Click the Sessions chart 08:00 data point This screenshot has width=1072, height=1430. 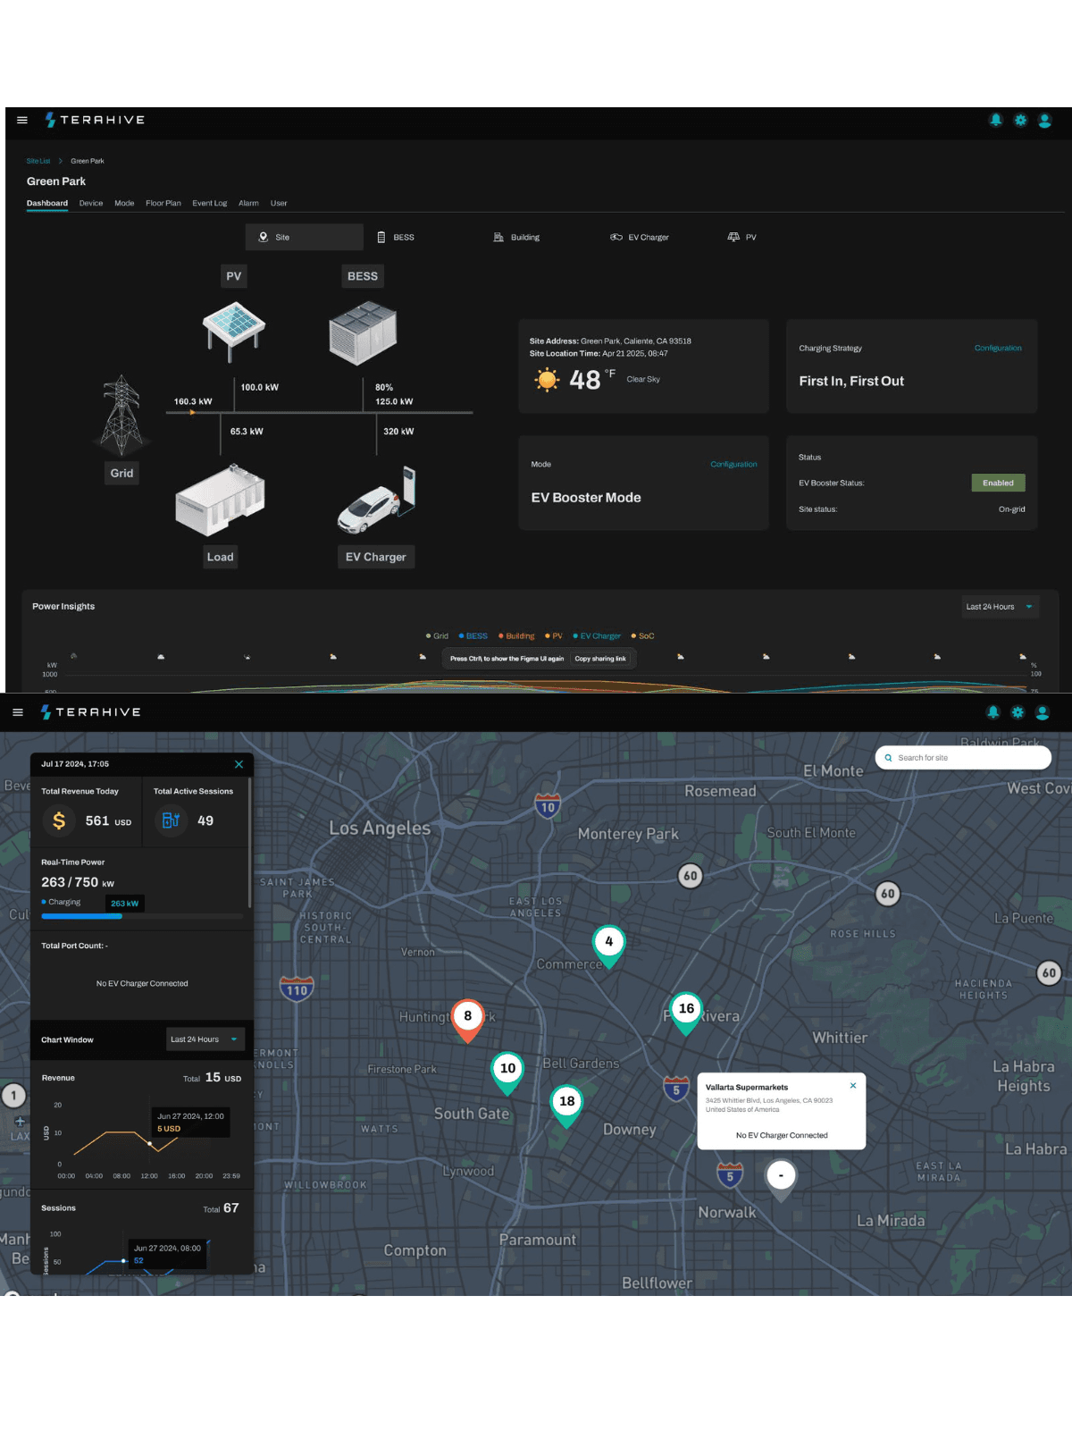tap(123, 1261)
